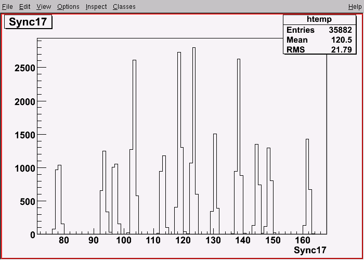
Task: Click the 110 x-axis label
Action: (x=153, y=240)
